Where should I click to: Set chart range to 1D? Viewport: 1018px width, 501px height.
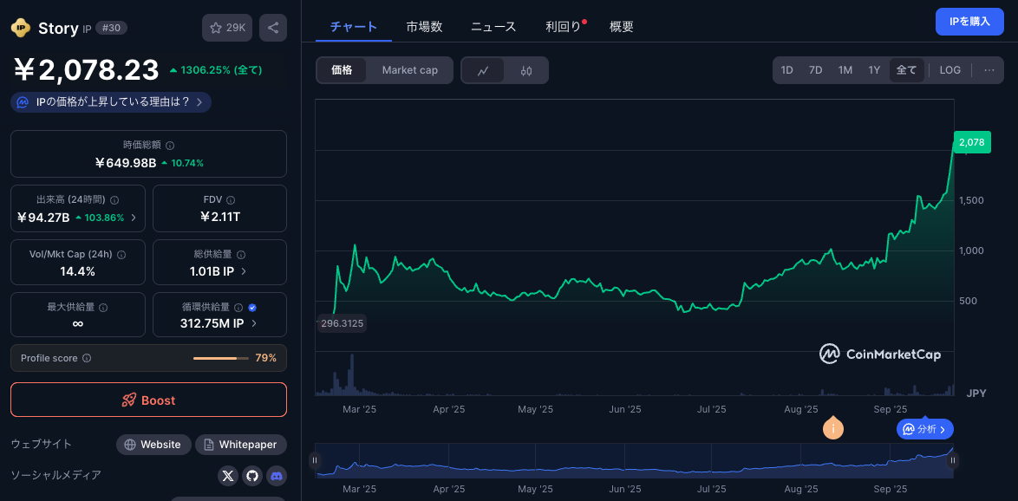(x=786, y=70)
